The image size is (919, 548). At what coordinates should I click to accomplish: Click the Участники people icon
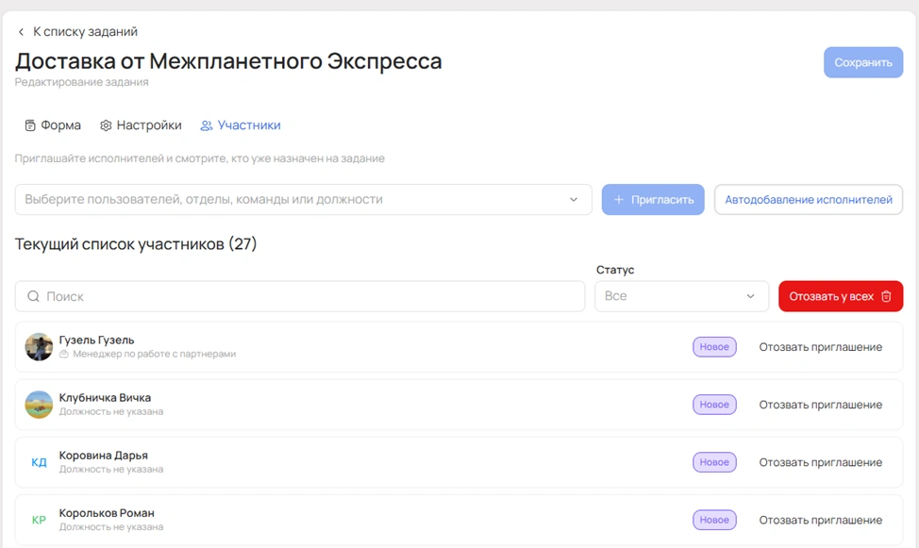click(207, 125)
